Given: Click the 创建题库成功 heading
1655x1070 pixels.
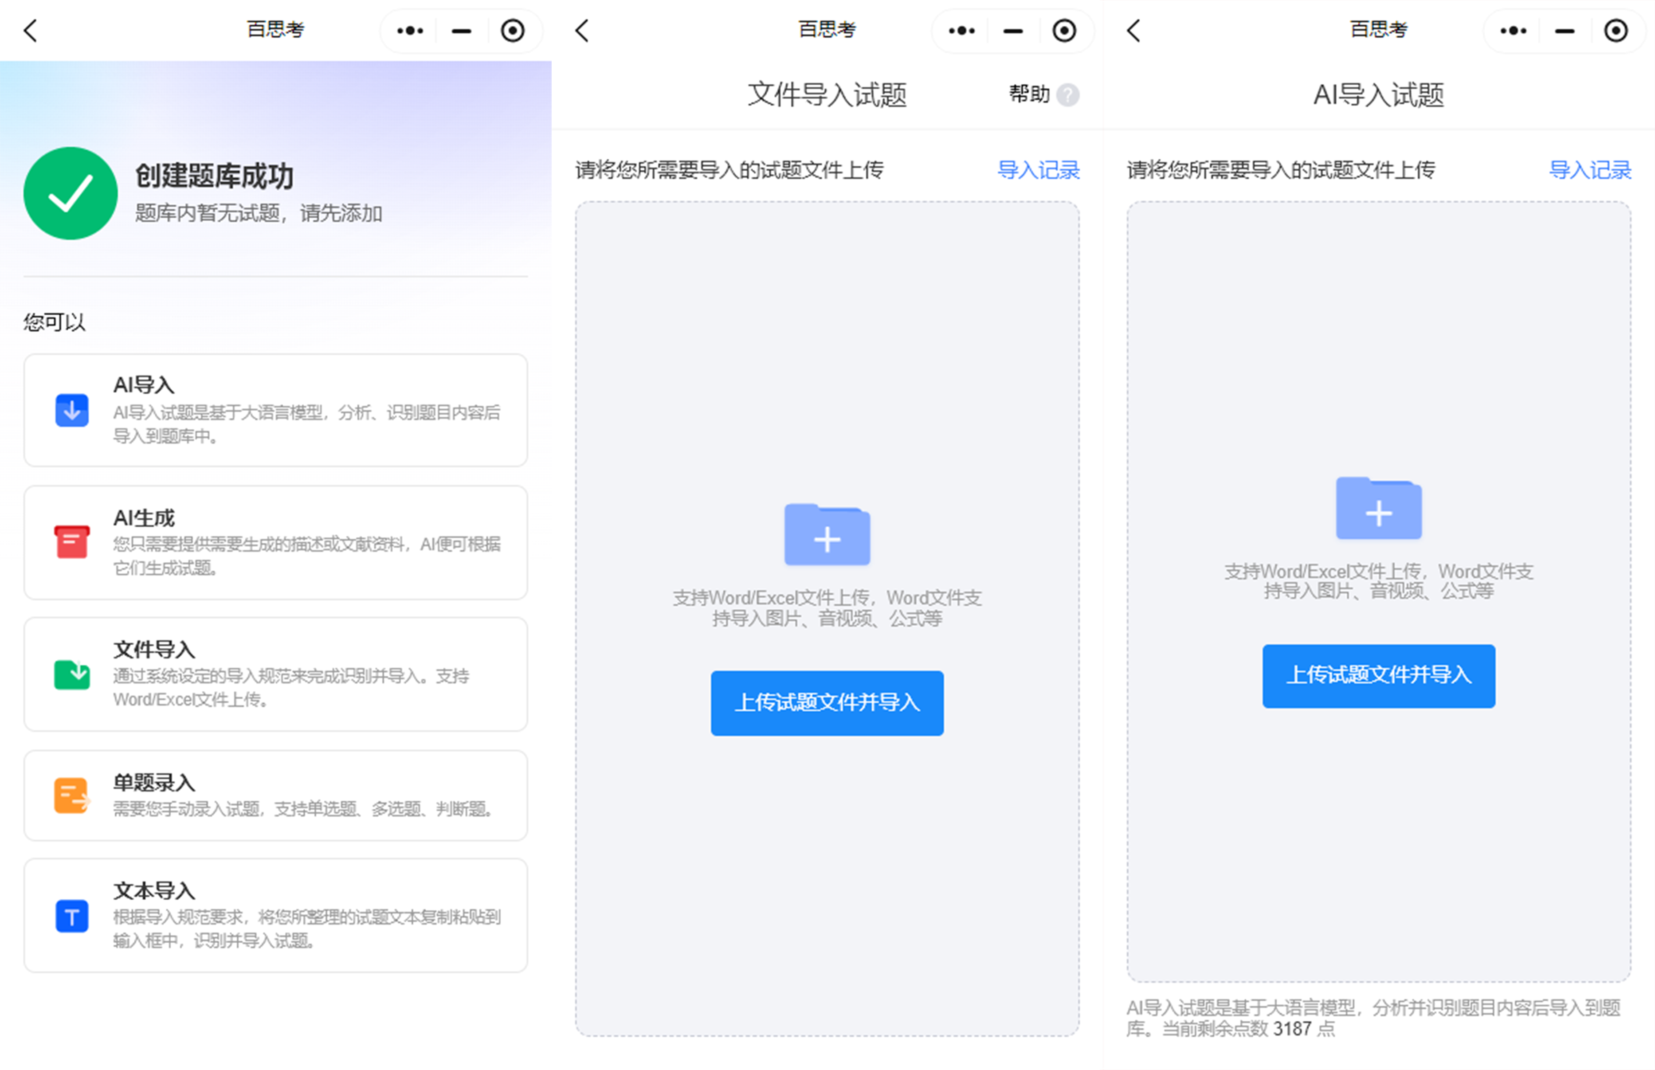Looking at the screenshot, I should coord(214,176).
